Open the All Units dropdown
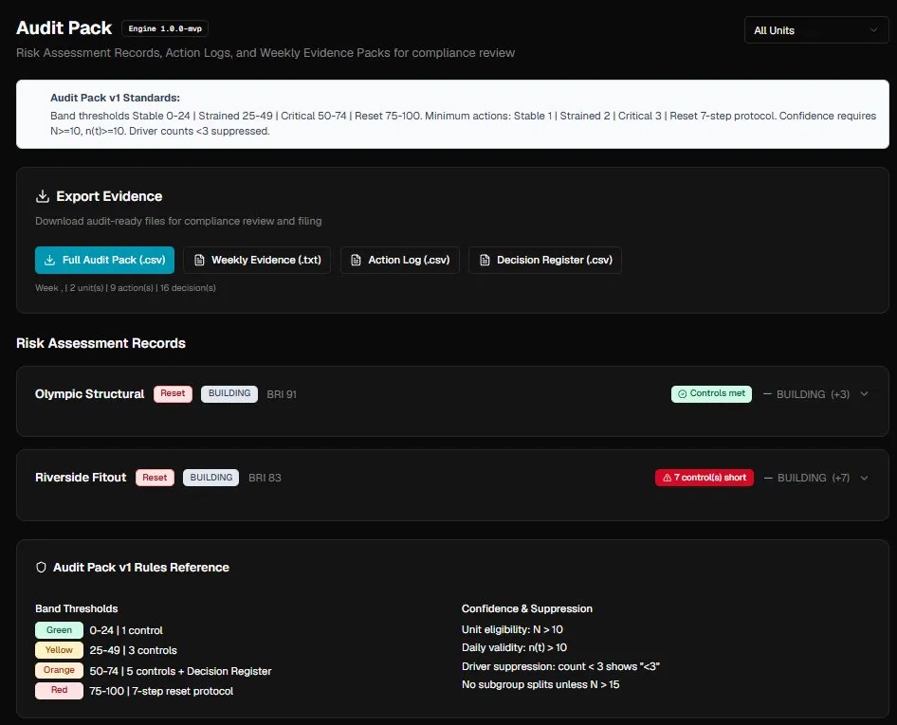 click(815, 30)
